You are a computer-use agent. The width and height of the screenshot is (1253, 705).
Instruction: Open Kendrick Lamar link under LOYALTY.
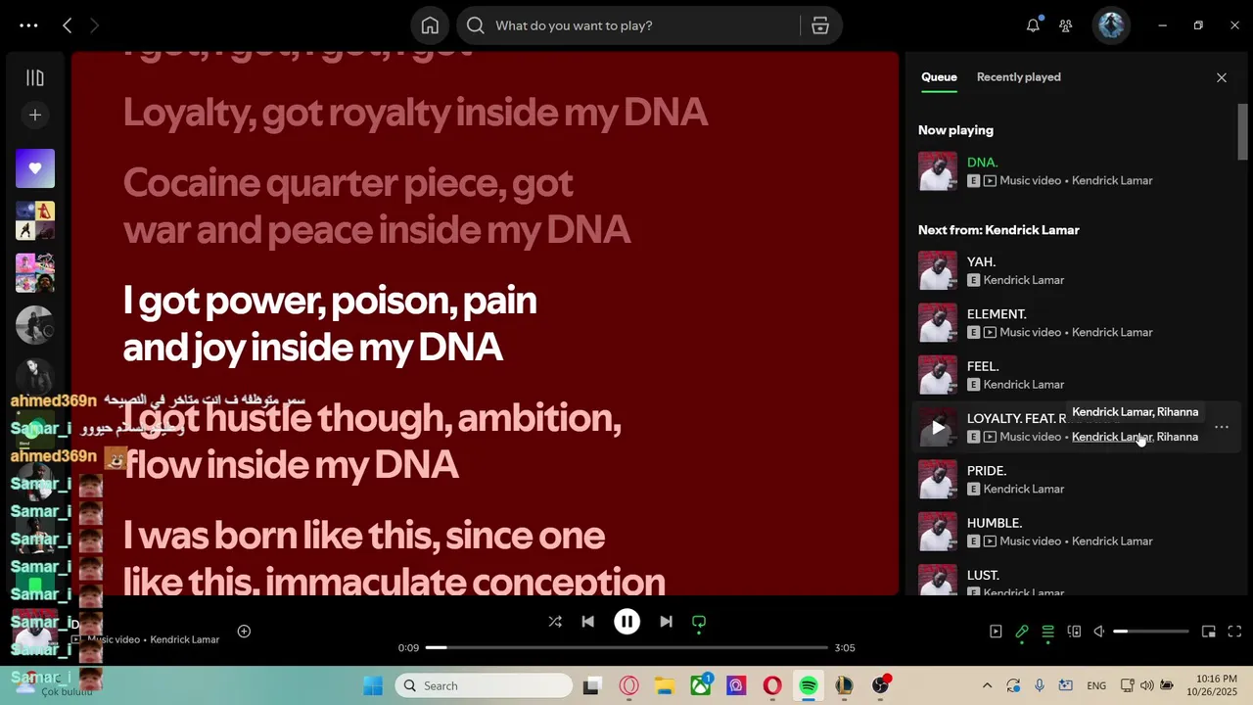(1111, 437)
